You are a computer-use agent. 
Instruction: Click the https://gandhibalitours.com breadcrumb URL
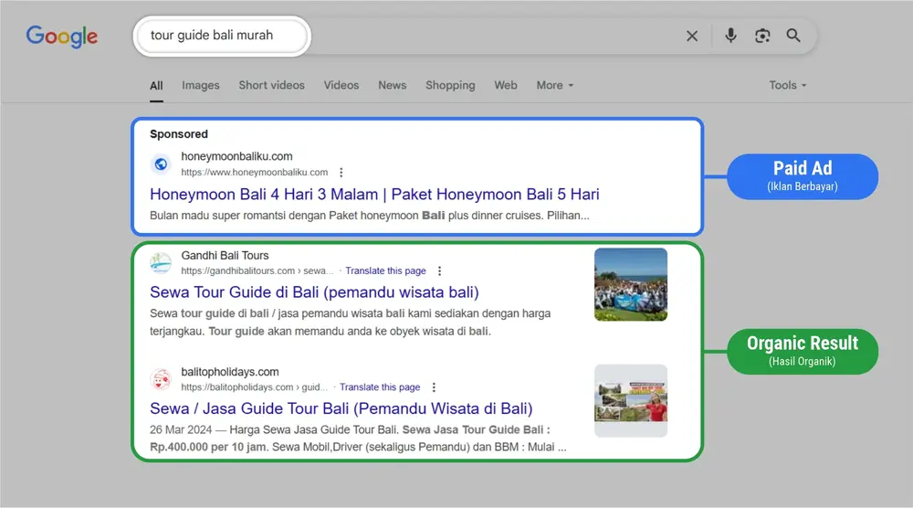[x=257, y=270]
